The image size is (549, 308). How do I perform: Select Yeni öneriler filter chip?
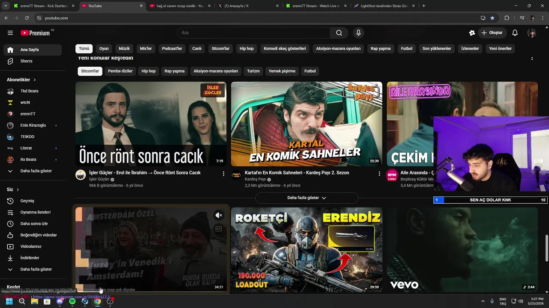(x=500, y=49)
